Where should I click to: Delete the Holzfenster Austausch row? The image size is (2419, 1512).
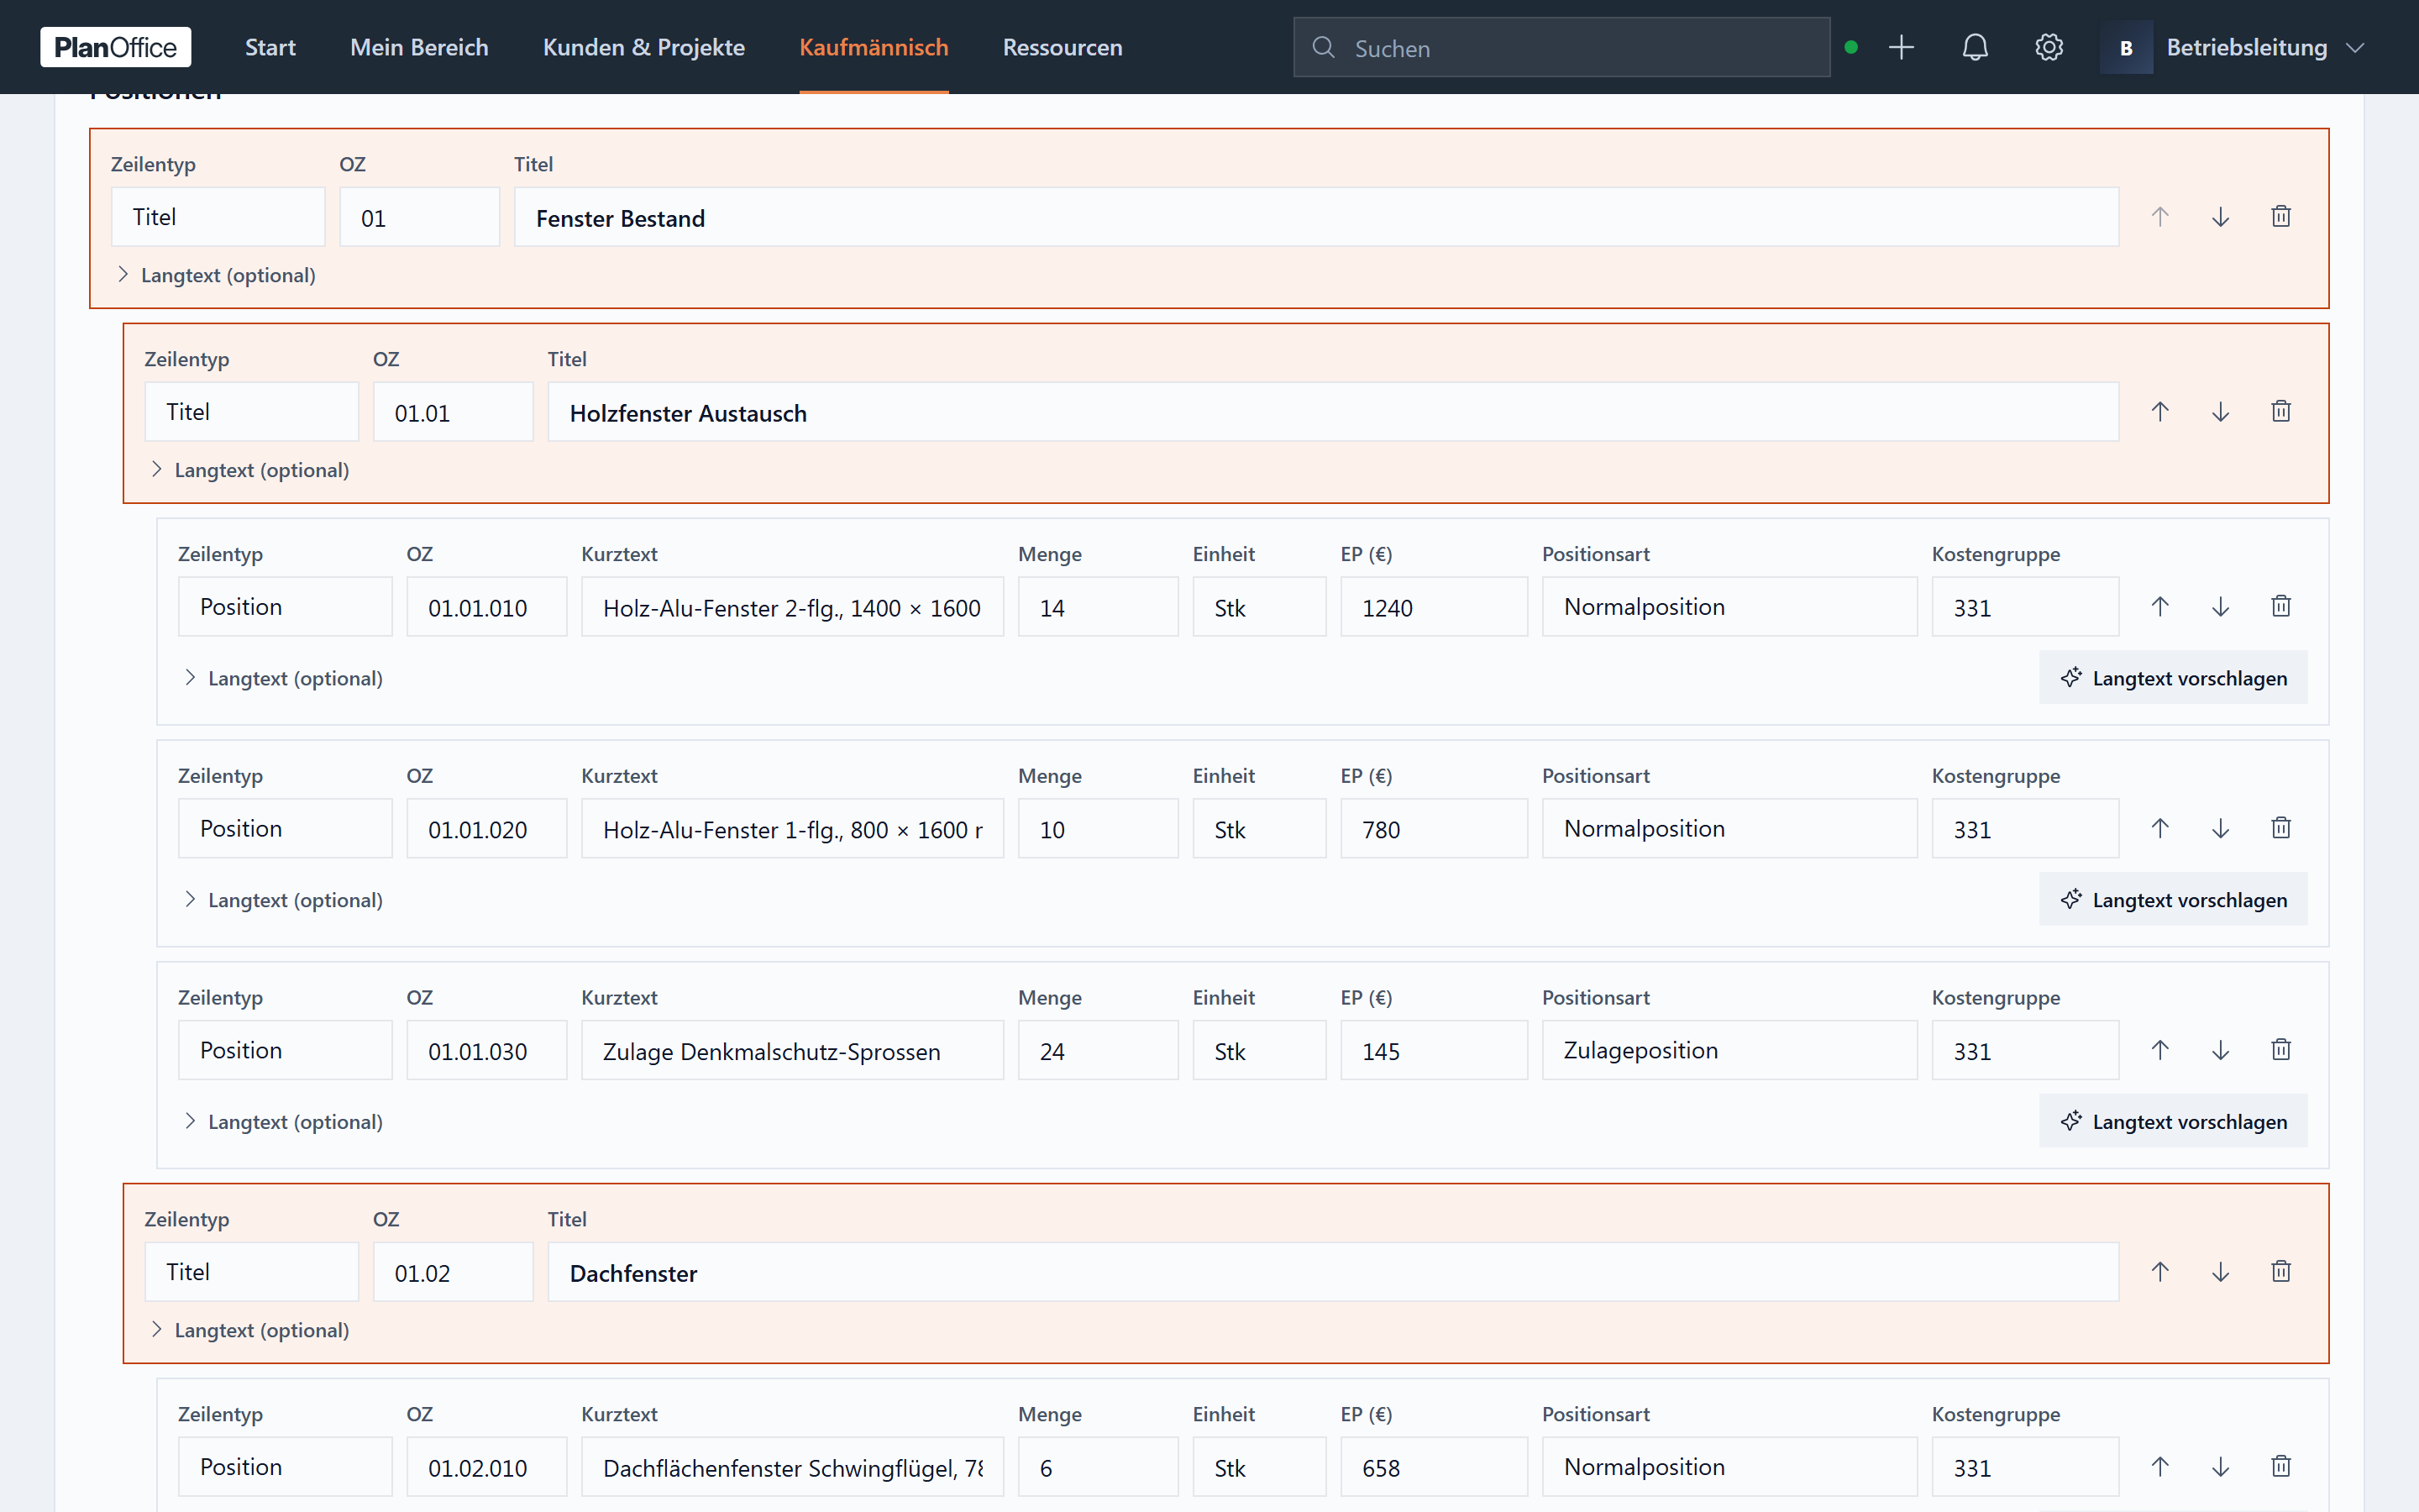[2280, 412]
